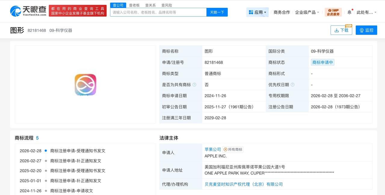This screenshot has height=195, width=385.
Task: Click the 商标申请中 status tag
Action: (x=322, y=62)
